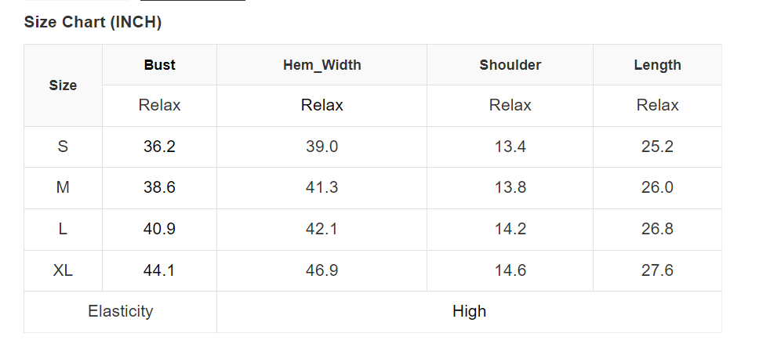Click the 44.1 bust value
The height and width of the screenshot is (355, 759).
click(x=159, y=270)
